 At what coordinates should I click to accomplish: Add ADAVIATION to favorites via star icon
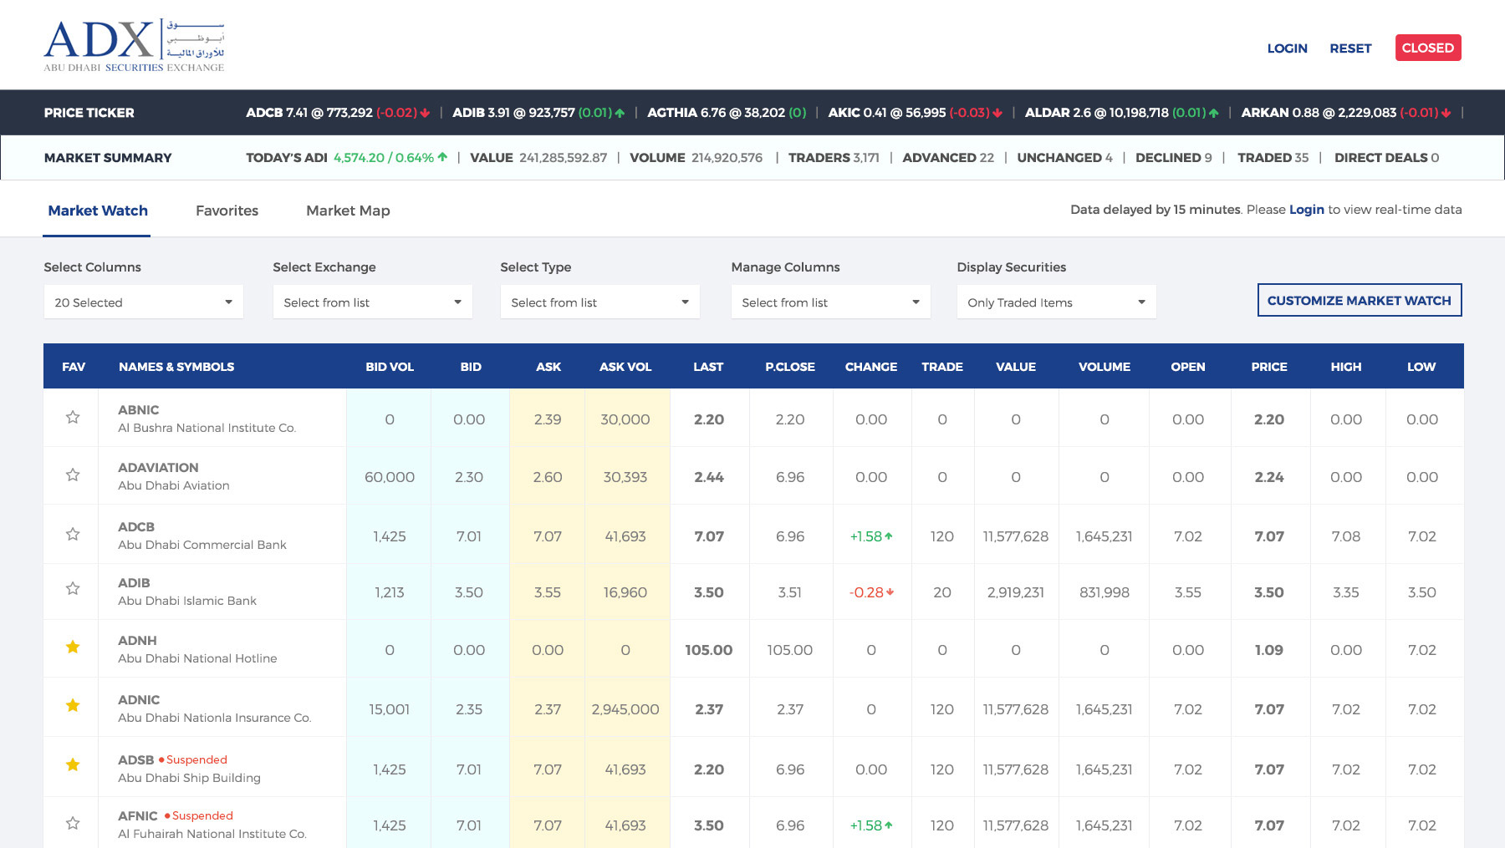coord(73,475)
